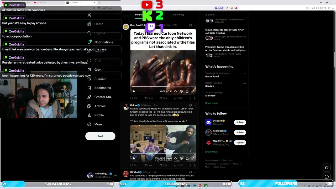
Task: Open Profile in the sidebar
Action: point(96,115)
